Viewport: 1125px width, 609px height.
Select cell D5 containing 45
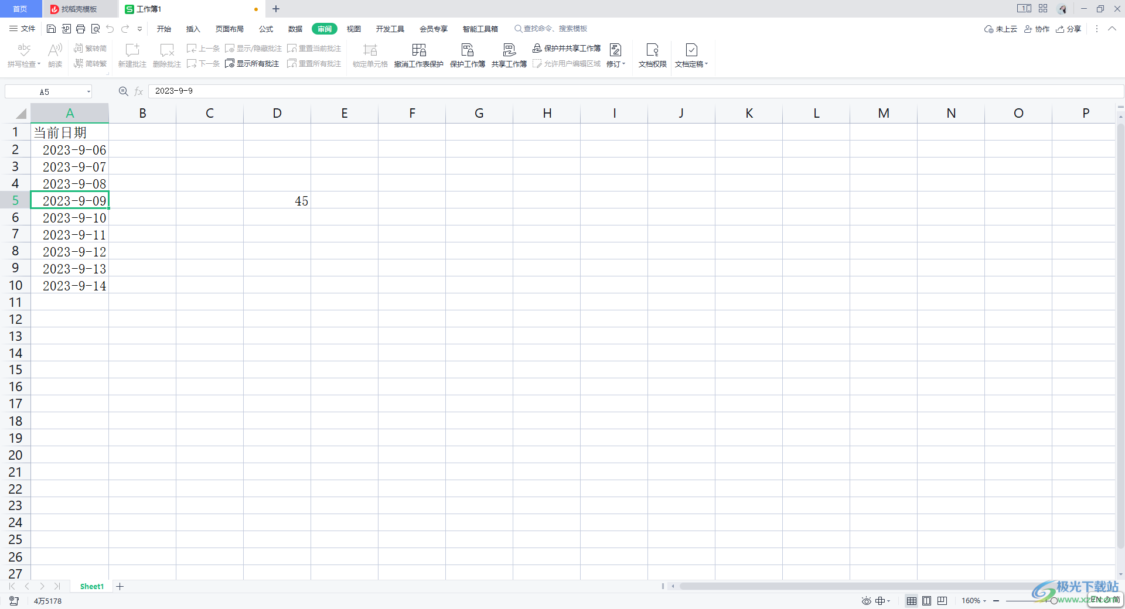(x=277, y=200)
